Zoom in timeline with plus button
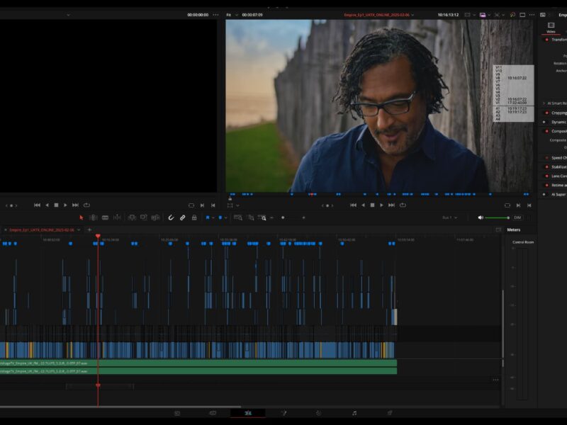 coord(303,217)
